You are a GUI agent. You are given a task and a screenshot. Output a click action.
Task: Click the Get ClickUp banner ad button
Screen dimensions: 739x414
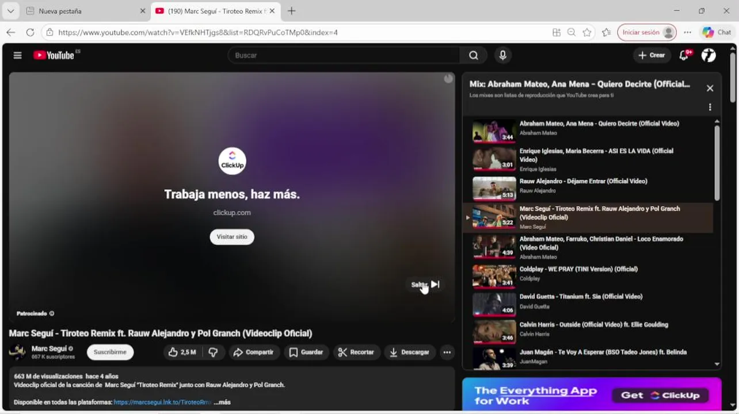[x=660, y=395]
